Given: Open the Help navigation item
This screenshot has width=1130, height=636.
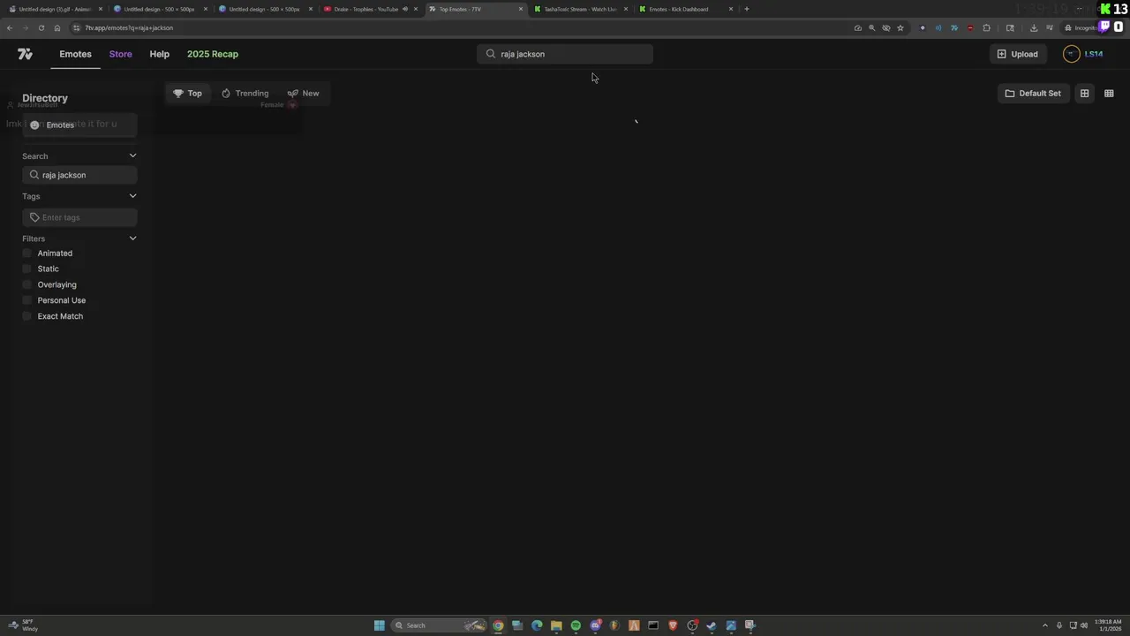Looking at the screenshot, I should (x=159, y=54).
